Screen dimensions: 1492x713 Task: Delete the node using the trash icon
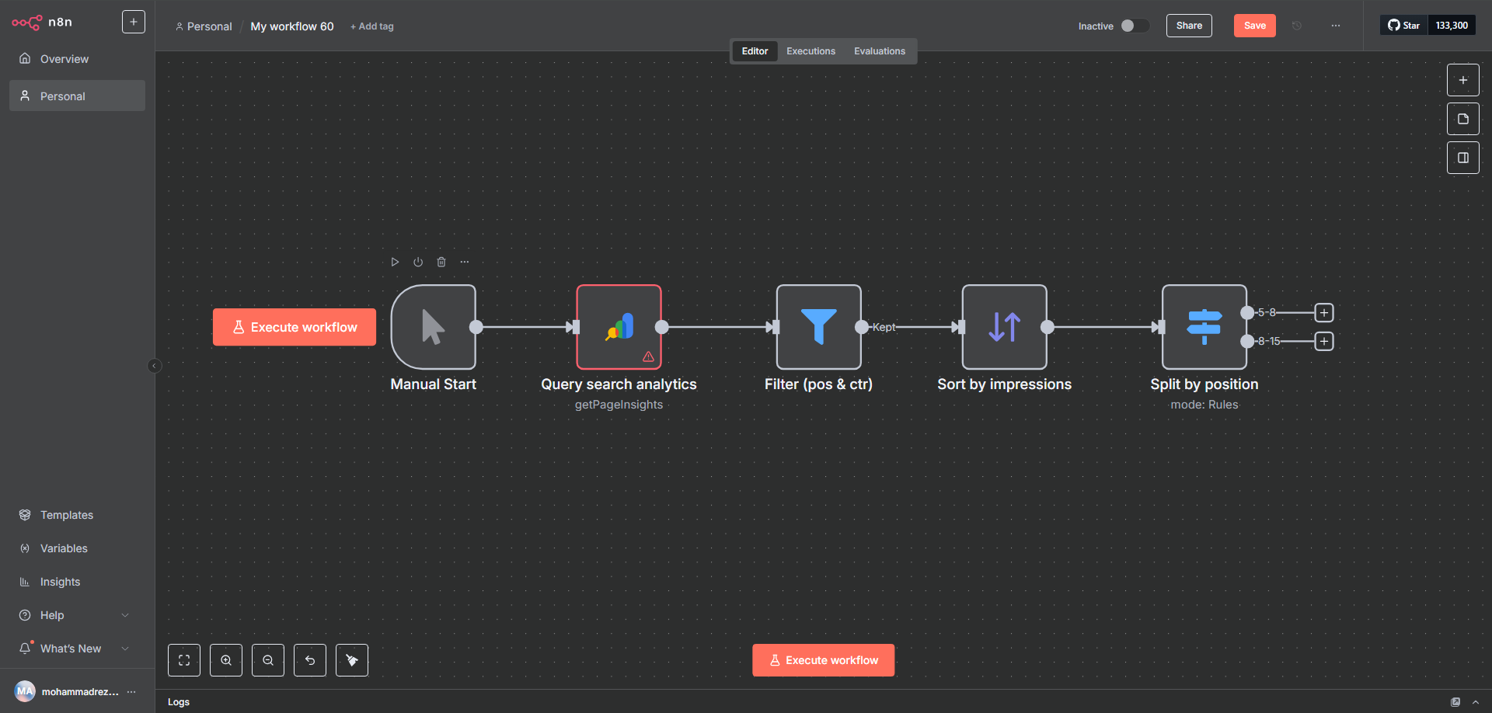point(441,263)
